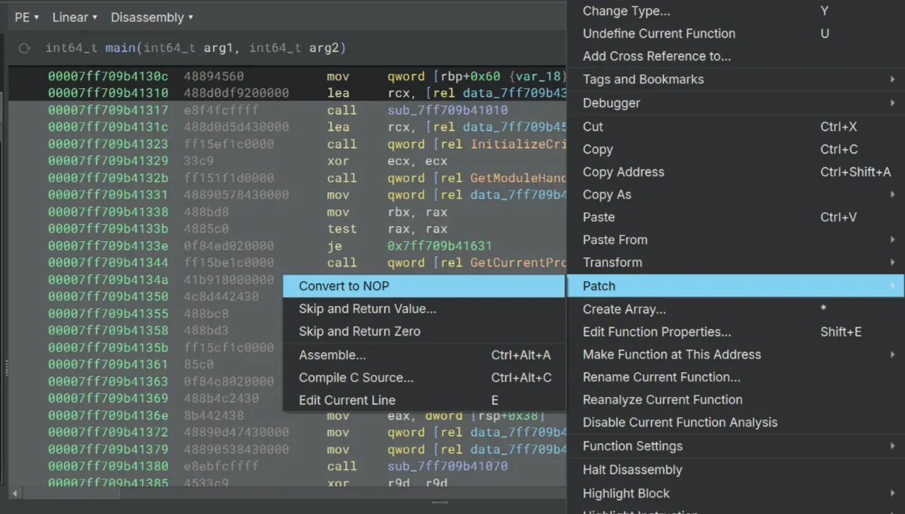Select Skip and Return Value option
The height and width of the screenshot is (514, 905).
coord(367,309)
